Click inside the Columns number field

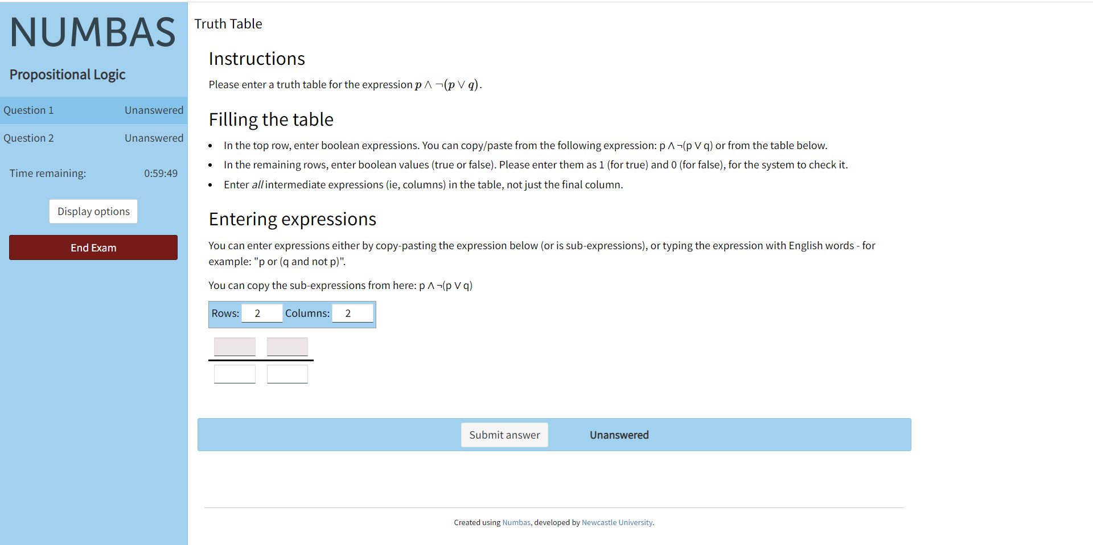(x=352, y=313)
